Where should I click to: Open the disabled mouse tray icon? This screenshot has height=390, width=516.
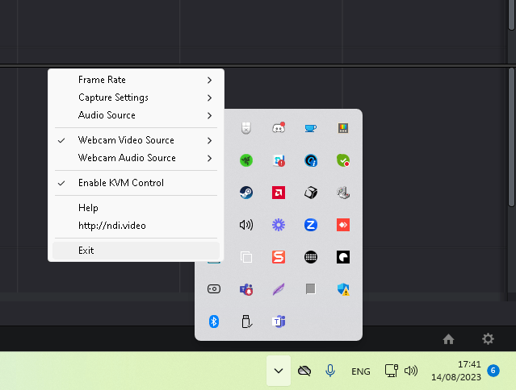[x=246, y=128]
